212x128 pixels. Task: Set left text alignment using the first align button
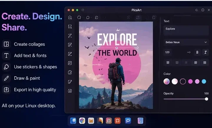pyautogui.click(x=168, y=63)
